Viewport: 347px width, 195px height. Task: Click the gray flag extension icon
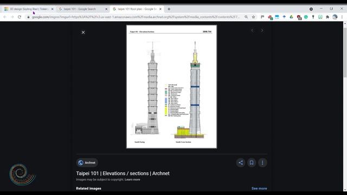point(262,17)
